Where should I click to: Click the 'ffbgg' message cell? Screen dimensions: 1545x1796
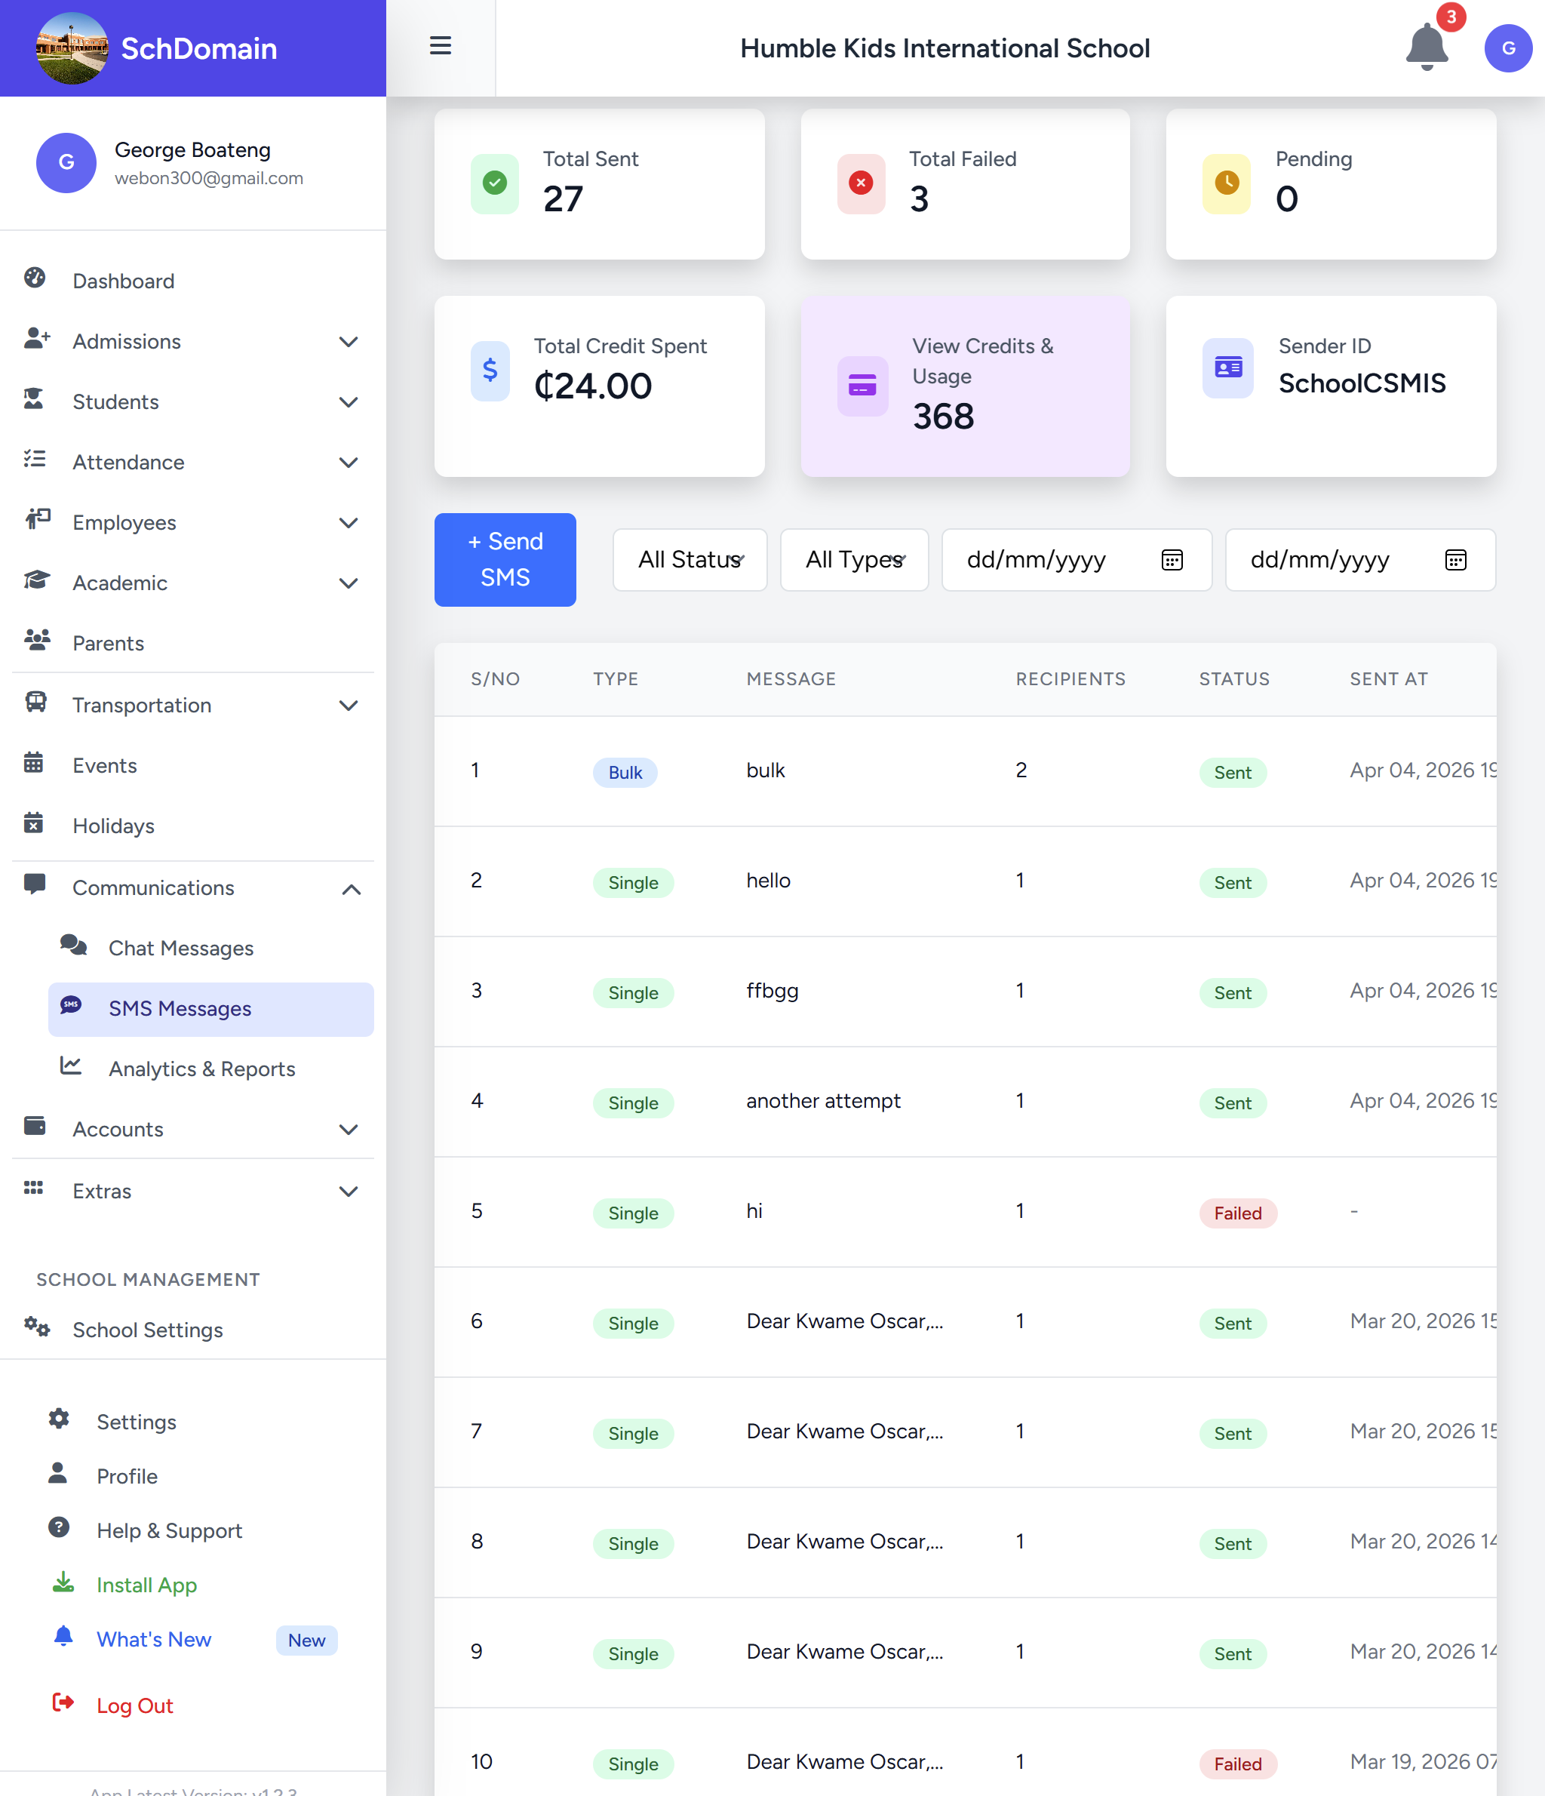point(772,991)
